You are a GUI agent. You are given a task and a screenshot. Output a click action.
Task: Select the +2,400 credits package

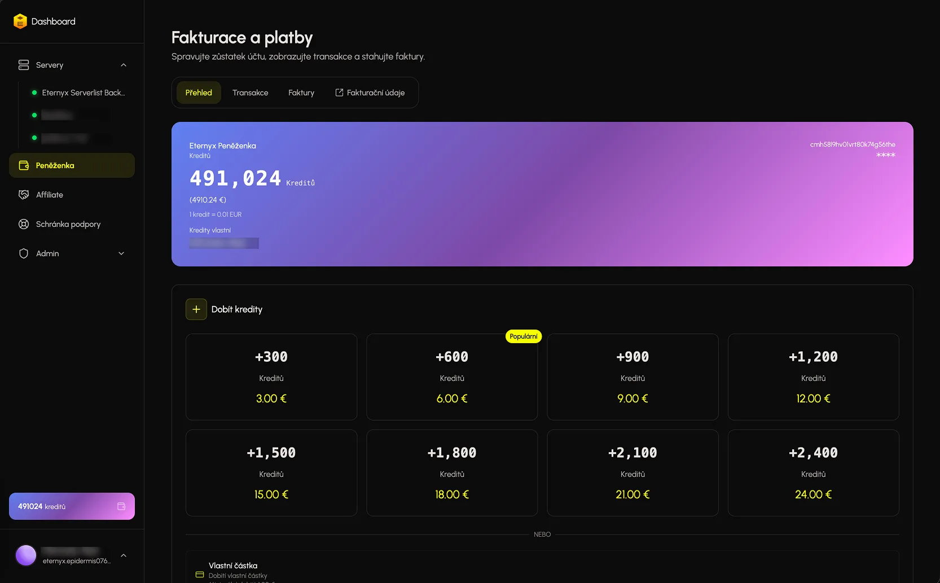coord(813,473)
